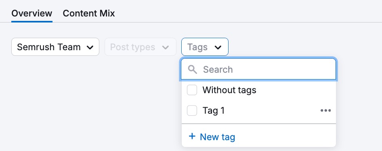The width and height of the screenshot is (382, 151).
Task: Select the Without tags label text
Action: [229, 90]
